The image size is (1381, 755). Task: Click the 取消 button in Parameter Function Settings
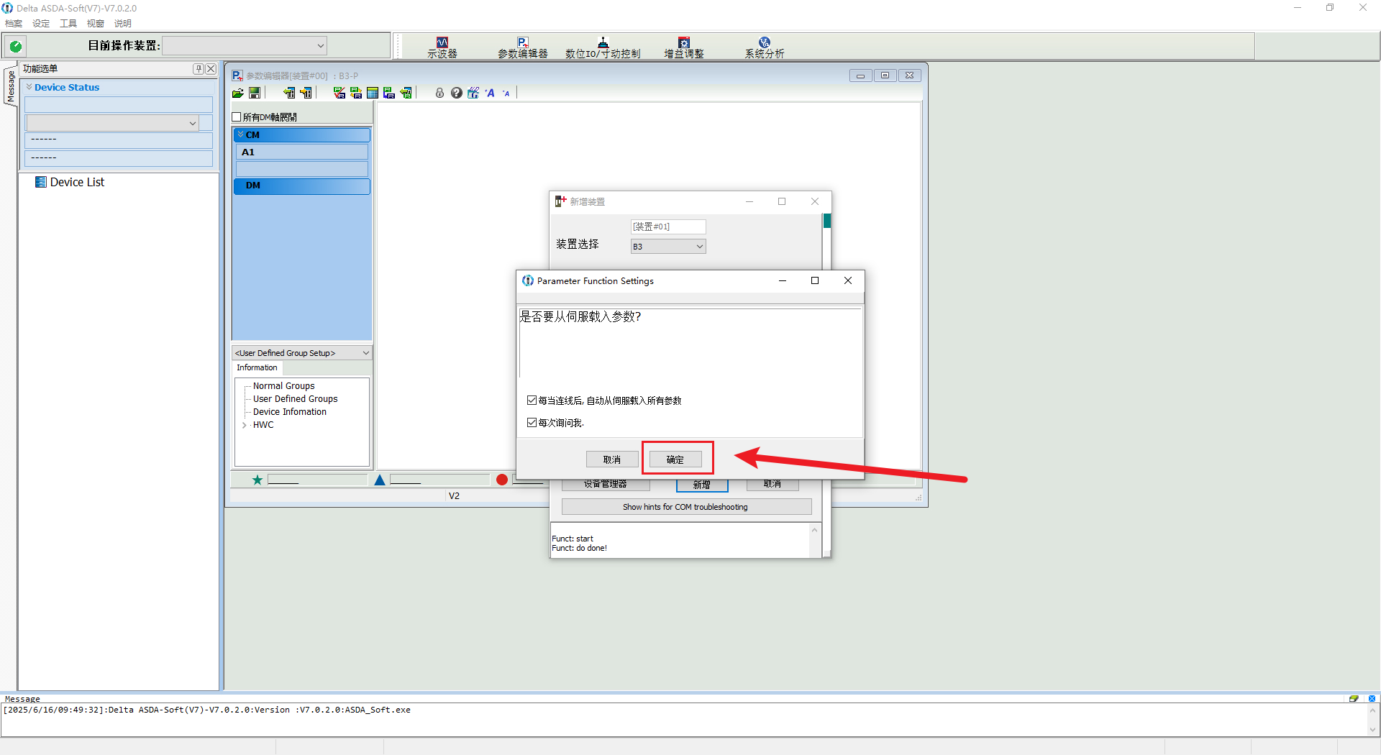[611, 459]
